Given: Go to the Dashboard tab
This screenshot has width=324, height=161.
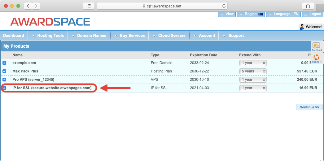Looking at the screenshot, I should click(x=14, y=36).
